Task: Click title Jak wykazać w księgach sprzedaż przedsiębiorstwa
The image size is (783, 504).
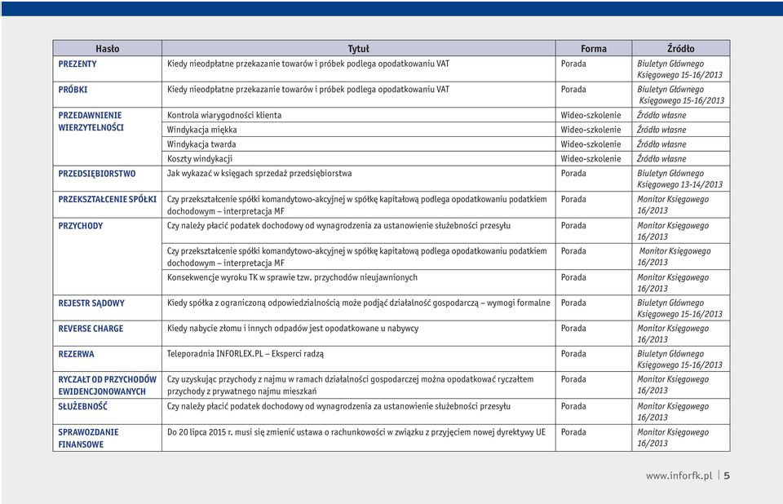Action: click(x=259, y=174)
